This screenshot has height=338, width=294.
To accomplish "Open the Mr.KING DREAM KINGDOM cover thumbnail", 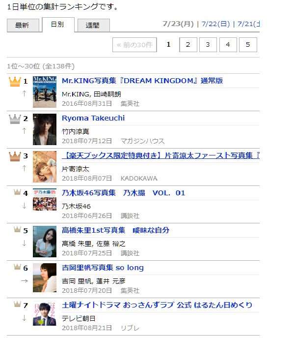I will pos(45,92).
